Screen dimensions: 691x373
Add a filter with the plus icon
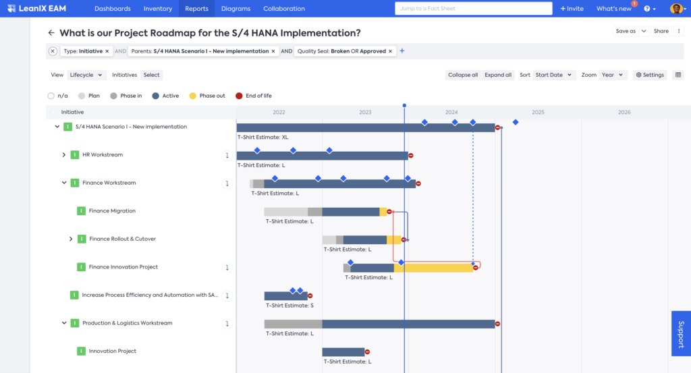(x=402, y=51)
